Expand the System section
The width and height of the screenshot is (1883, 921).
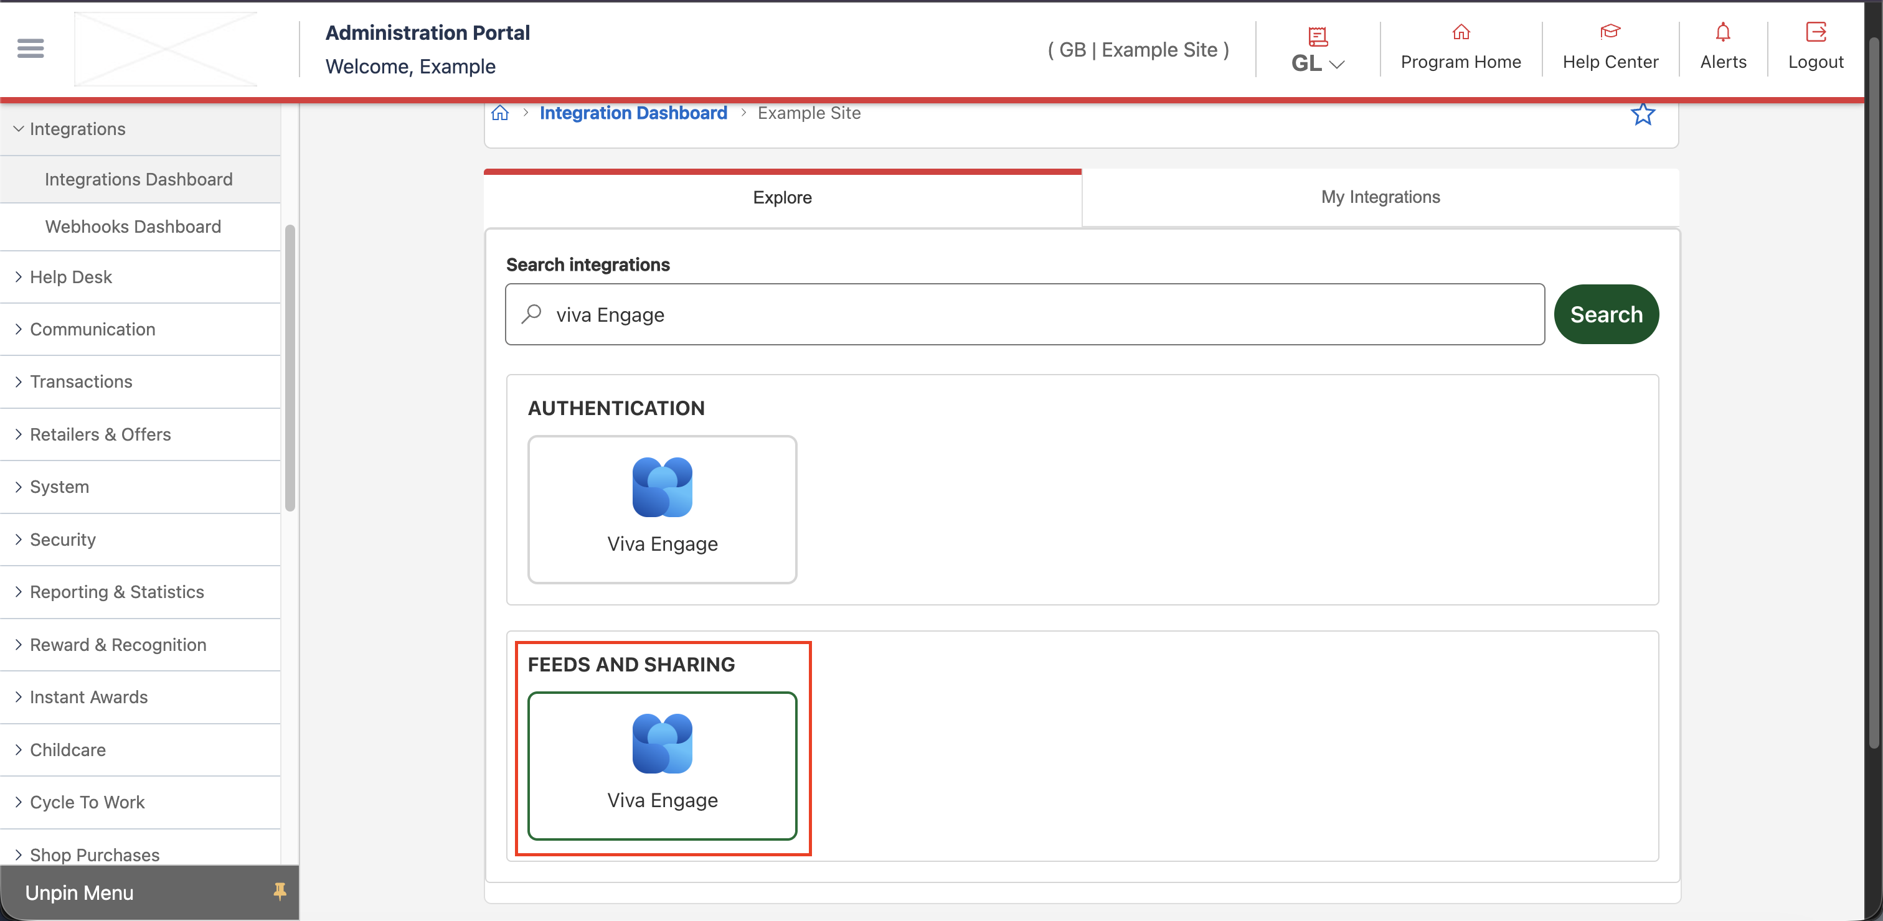(x=140, y=487)
